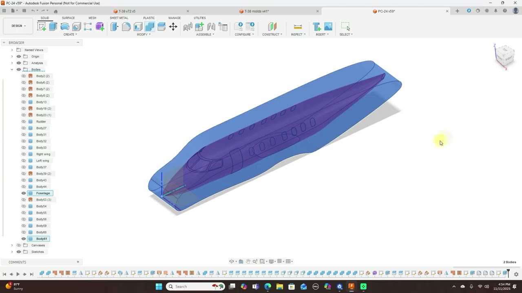The image size is (522, 293).
Task: Open Microsoft Edge from the taskbar
Action: [x=268, y=286]
